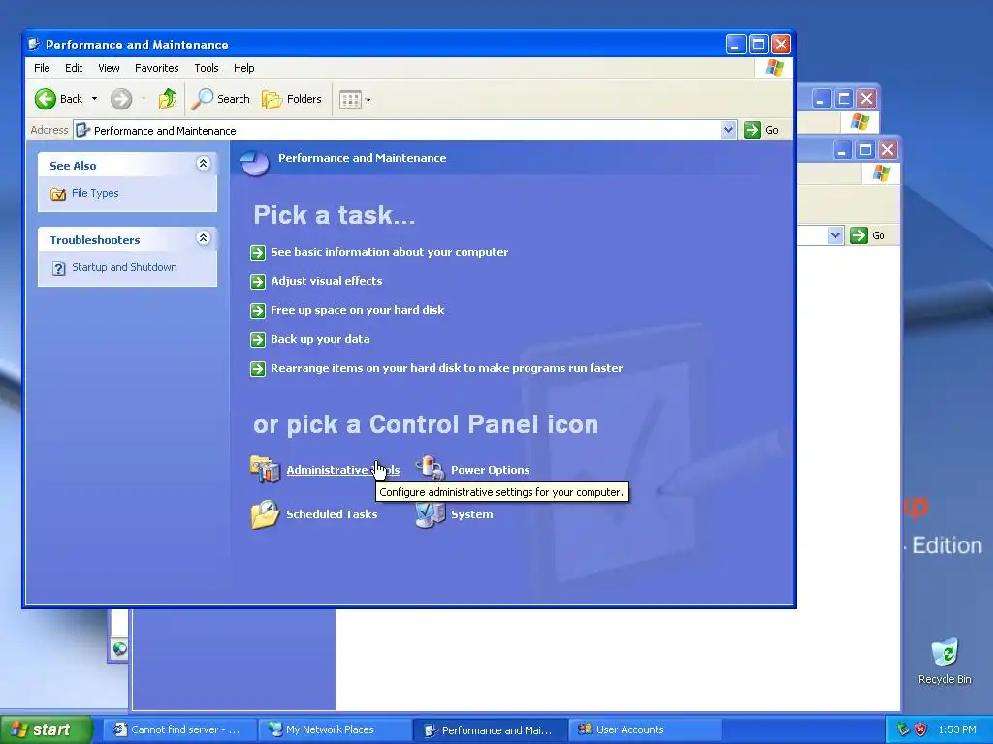Open the View menu

click(109, 68)
